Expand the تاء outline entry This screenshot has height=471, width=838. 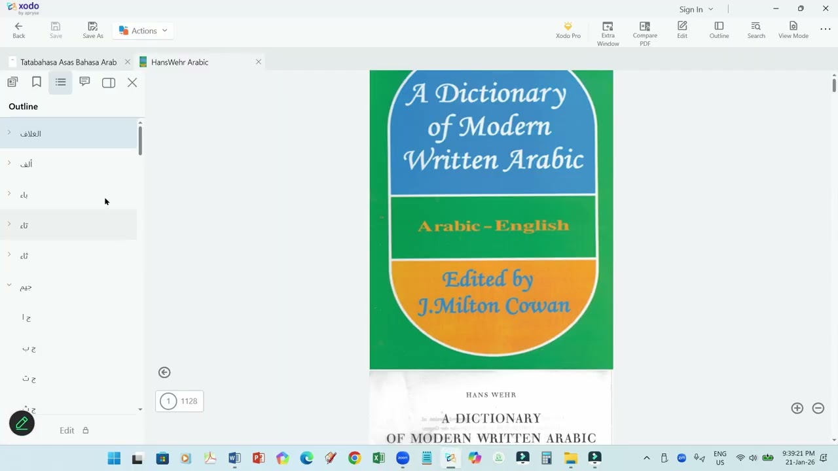click(x=9, y=224)
